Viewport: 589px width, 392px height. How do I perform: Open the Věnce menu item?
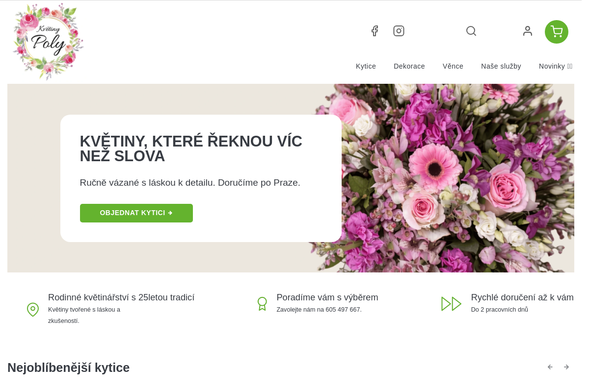[x=453, y=66]
